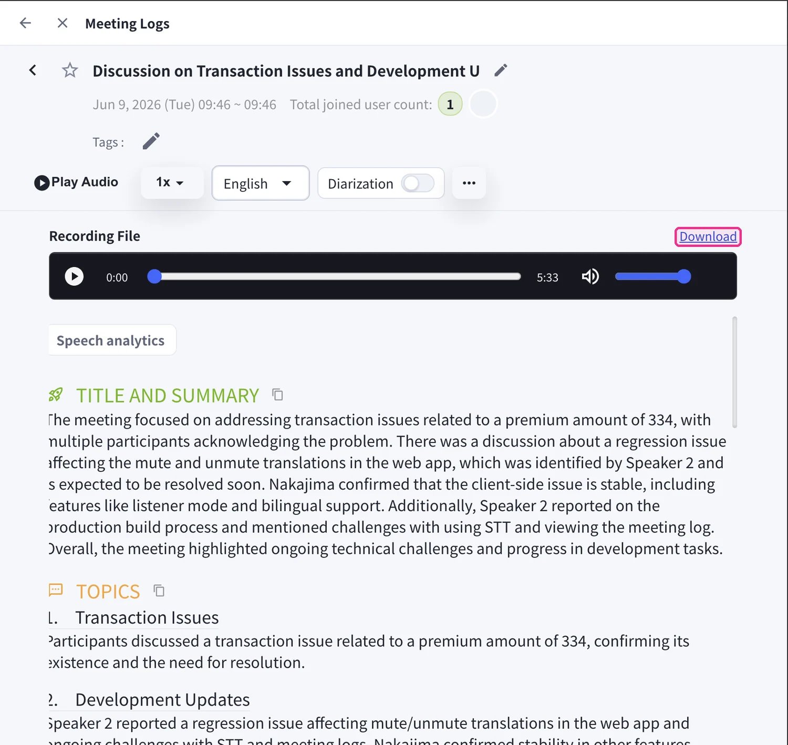
Task: Copy the Topics section
Action: [x=159, y=591]
